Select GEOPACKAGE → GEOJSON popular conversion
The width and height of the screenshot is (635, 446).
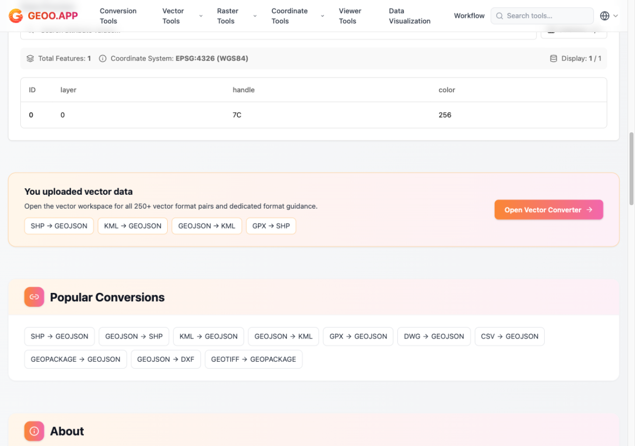coord(75,359)
